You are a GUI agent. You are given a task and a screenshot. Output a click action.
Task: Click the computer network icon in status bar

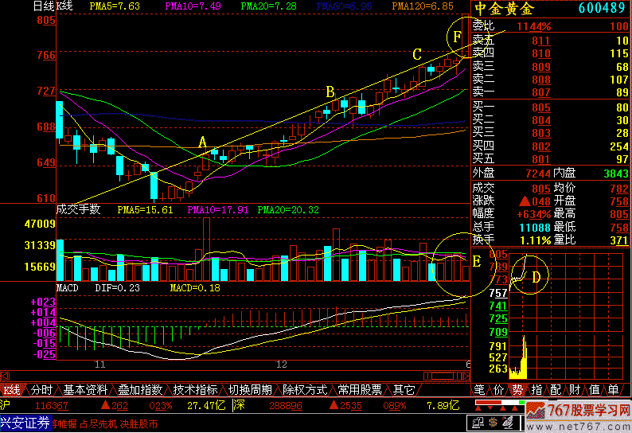coord(478,422)
